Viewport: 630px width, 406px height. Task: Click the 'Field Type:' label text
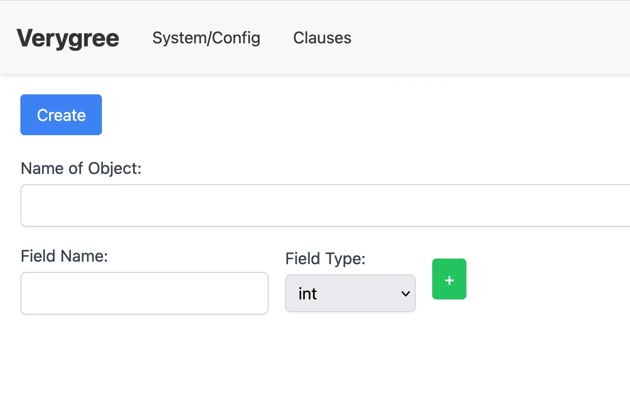point(325,259)
